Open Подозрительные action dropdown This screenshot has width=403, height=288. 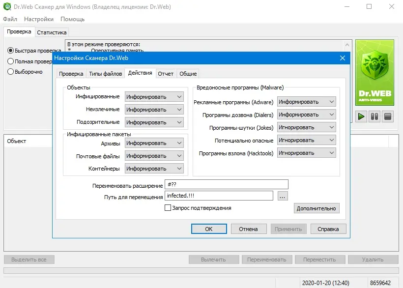pyautogui.click(x=154, y=122)
